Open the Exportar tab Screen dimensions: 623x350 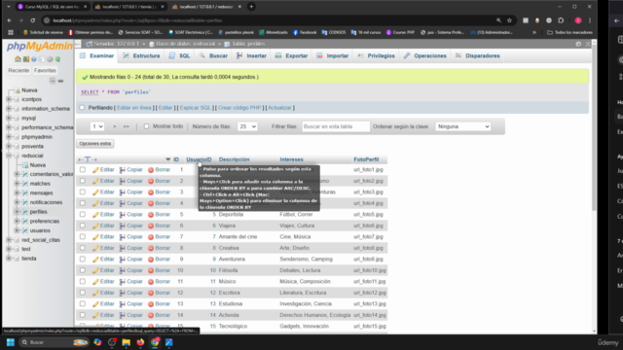tap(291, 56)
